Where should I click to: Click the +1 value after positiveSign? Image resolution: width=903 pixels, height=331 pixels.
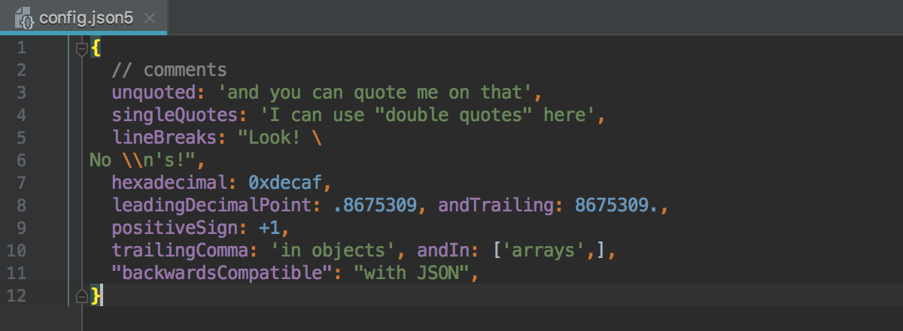coord(269,227)
